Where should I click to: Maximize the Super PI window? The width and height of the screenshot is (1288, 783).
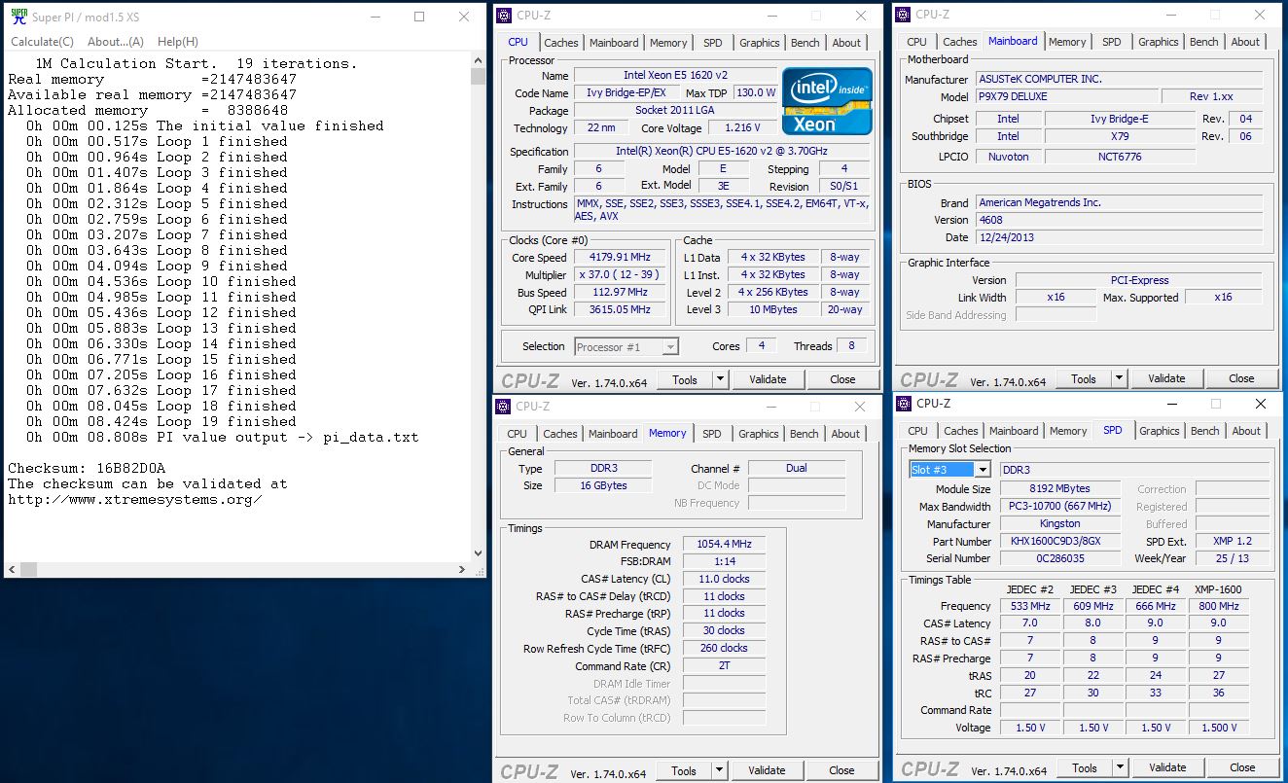point(419,17)
